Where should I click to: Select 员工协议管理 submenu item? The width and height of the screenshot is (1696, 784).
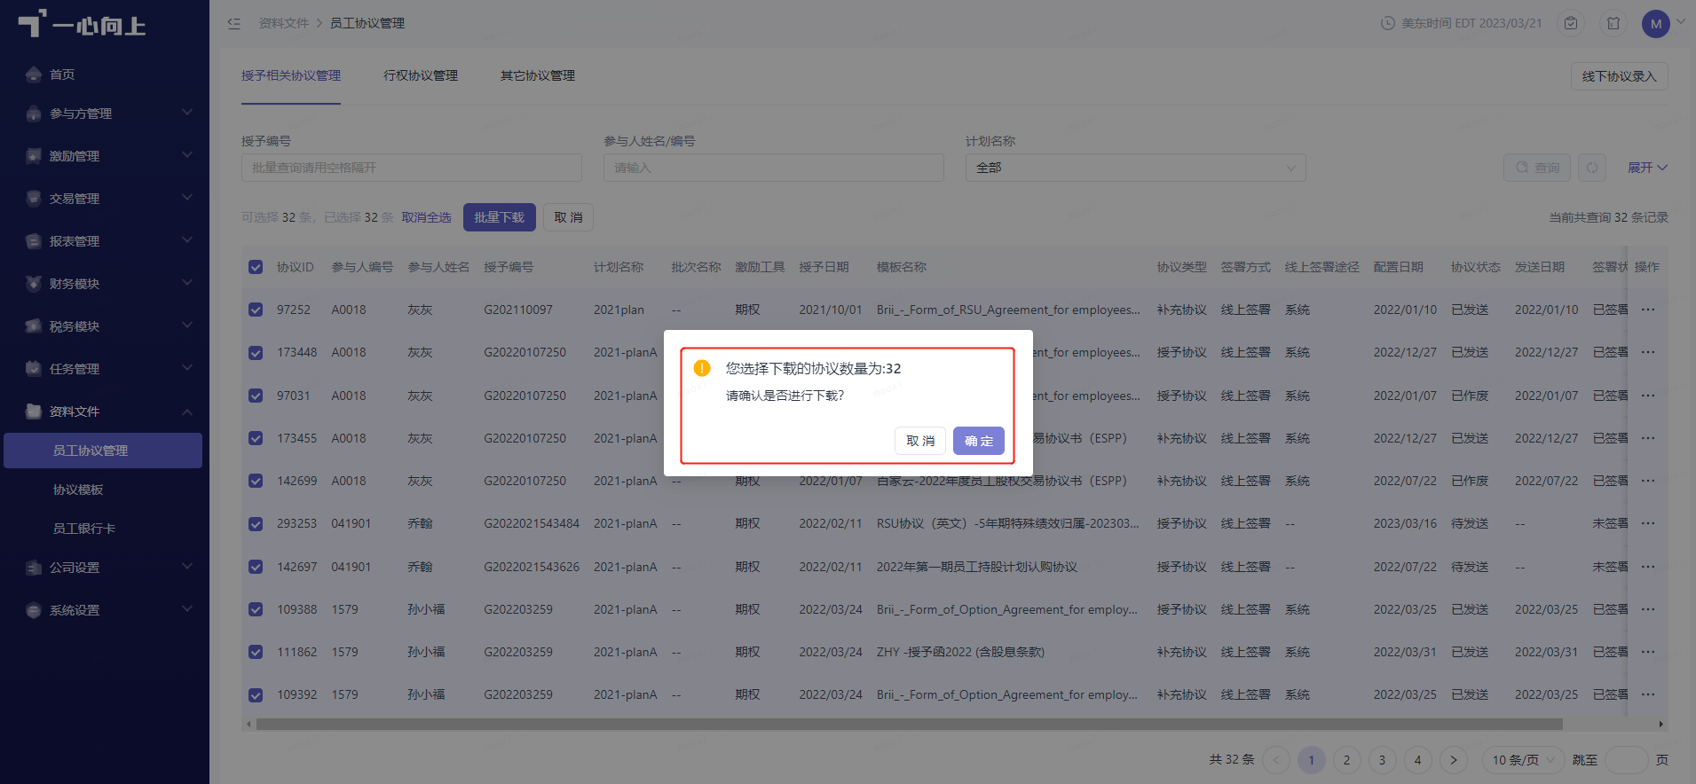pyautogui.click(x=103, y=451)
